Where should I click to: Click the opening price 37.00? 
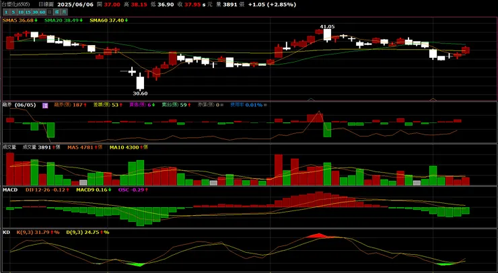pos(112,5)
